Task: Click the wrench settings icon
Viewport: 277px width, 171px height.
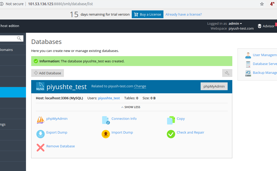Action: [x=227, y=73]
